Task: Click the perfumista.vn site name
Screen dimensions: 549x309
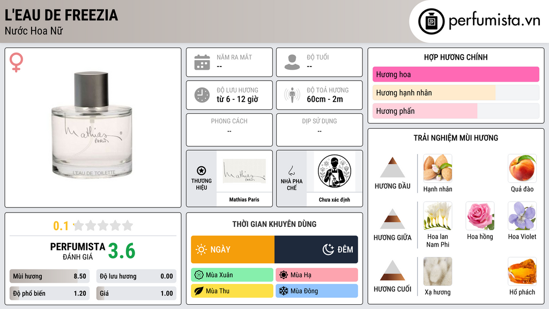Action: [x=494, y=21]
